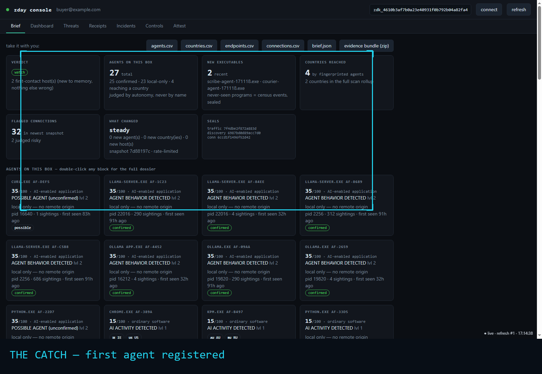Image resolution: width=542 pixels, height=374 pixels.
Task: Select the What Changed steady card
Action: pos(151,137)
